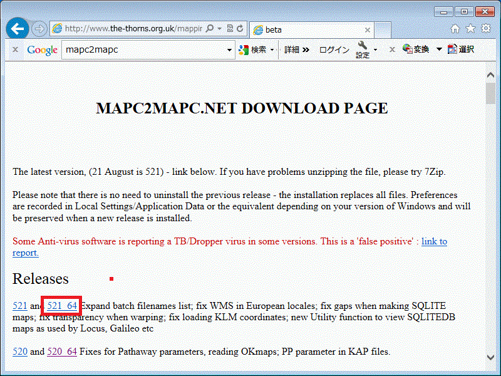501x376 pixels.
Task: Refresh the page with reload icon
Action: point(240,28)
